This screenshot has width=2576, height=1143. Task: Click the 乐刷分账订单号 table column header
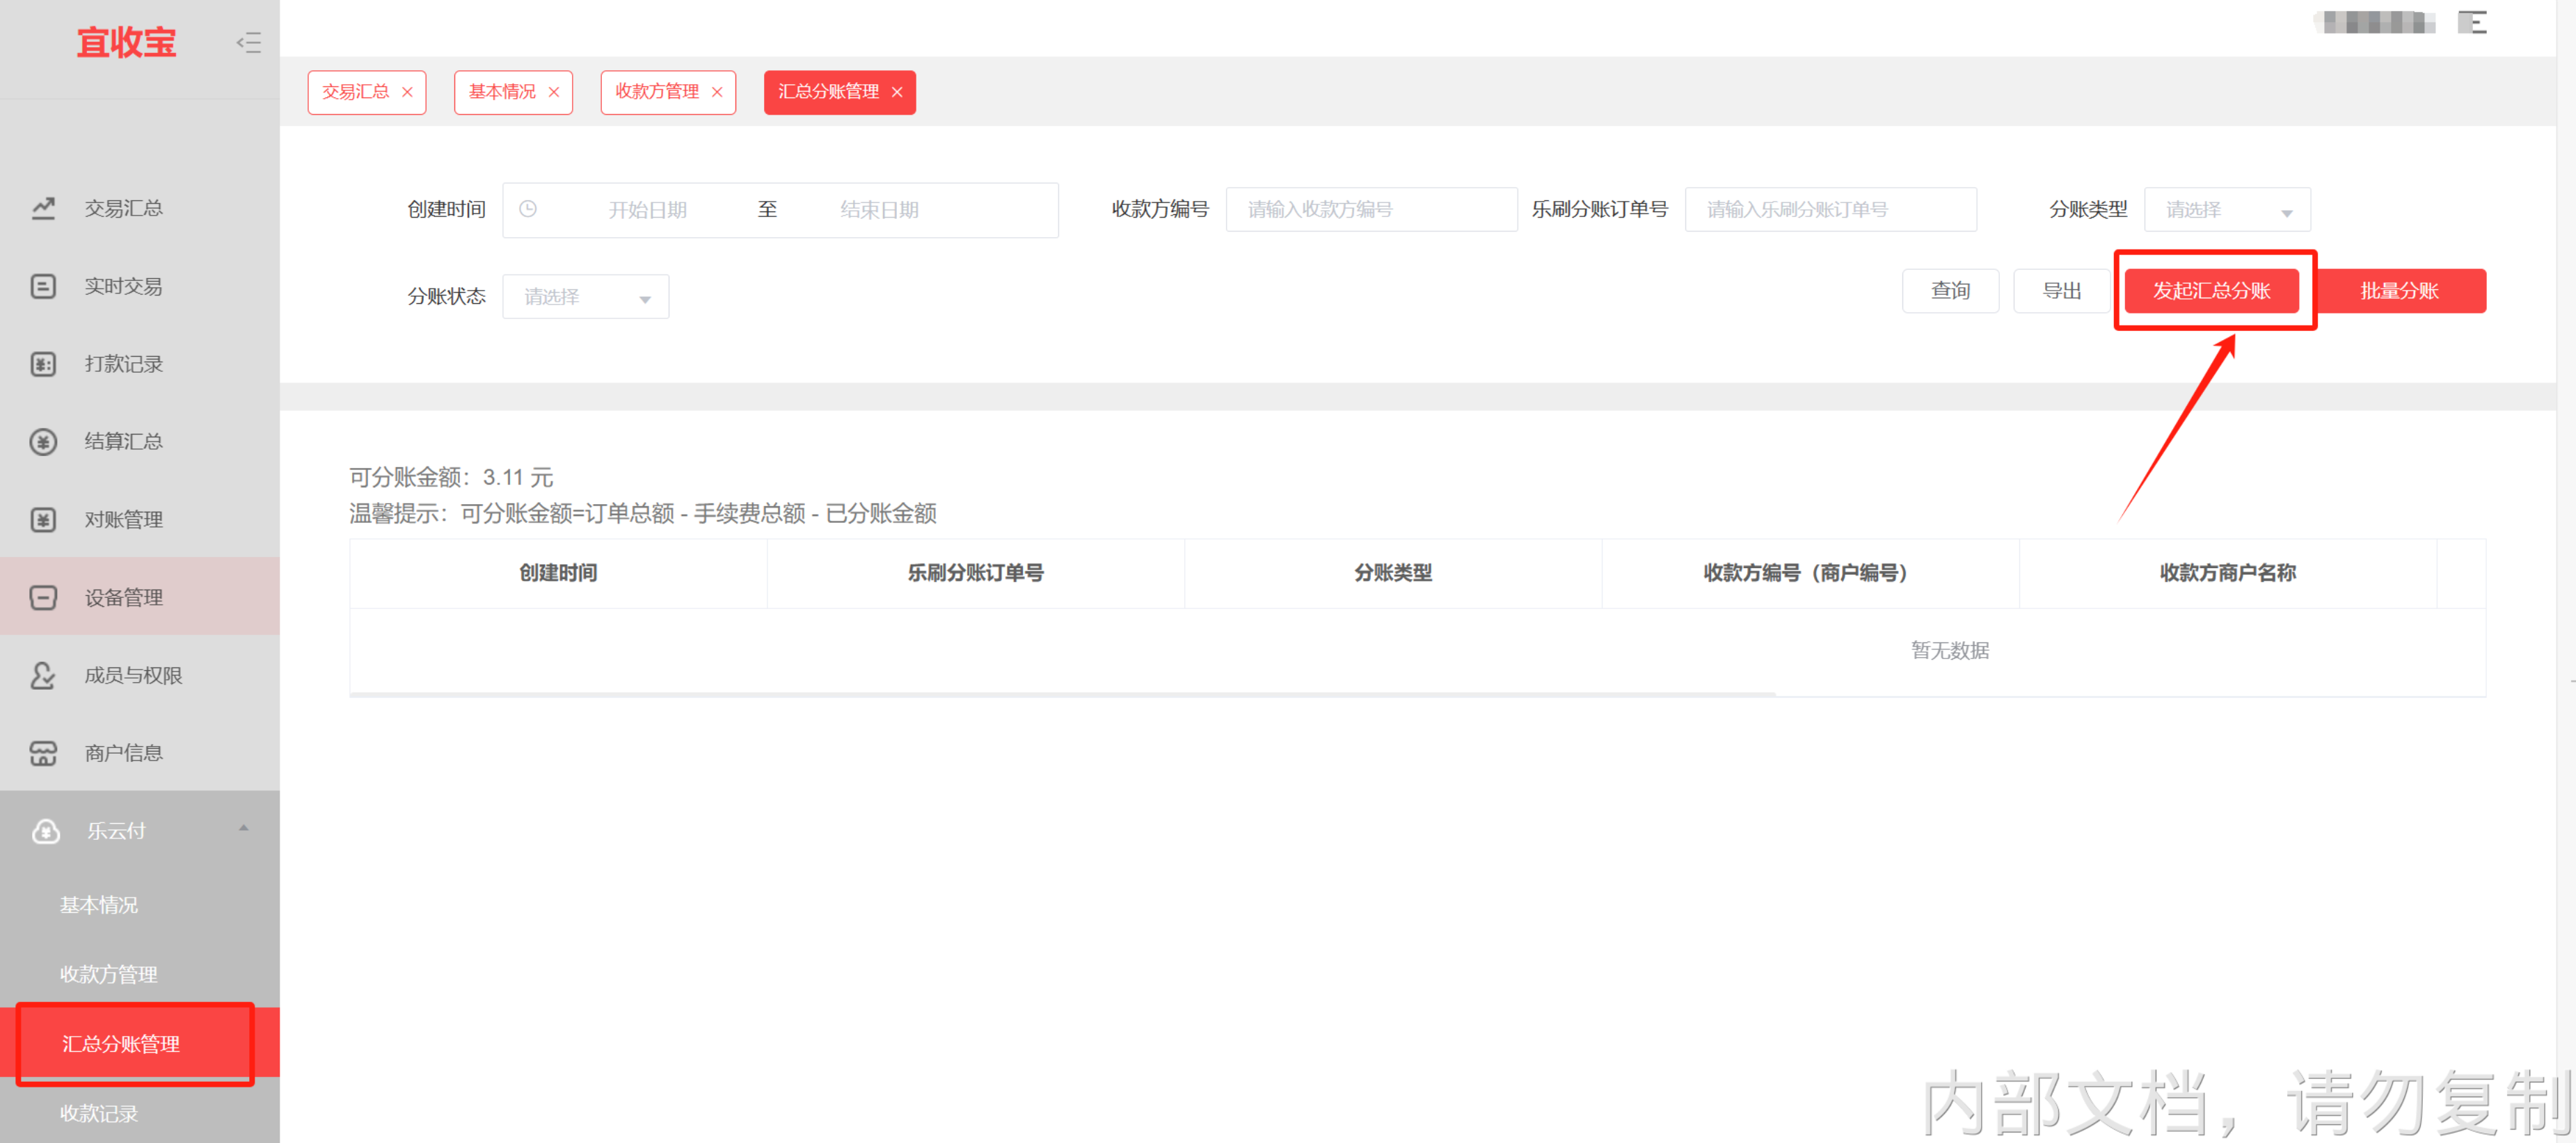tap(975, 574)
